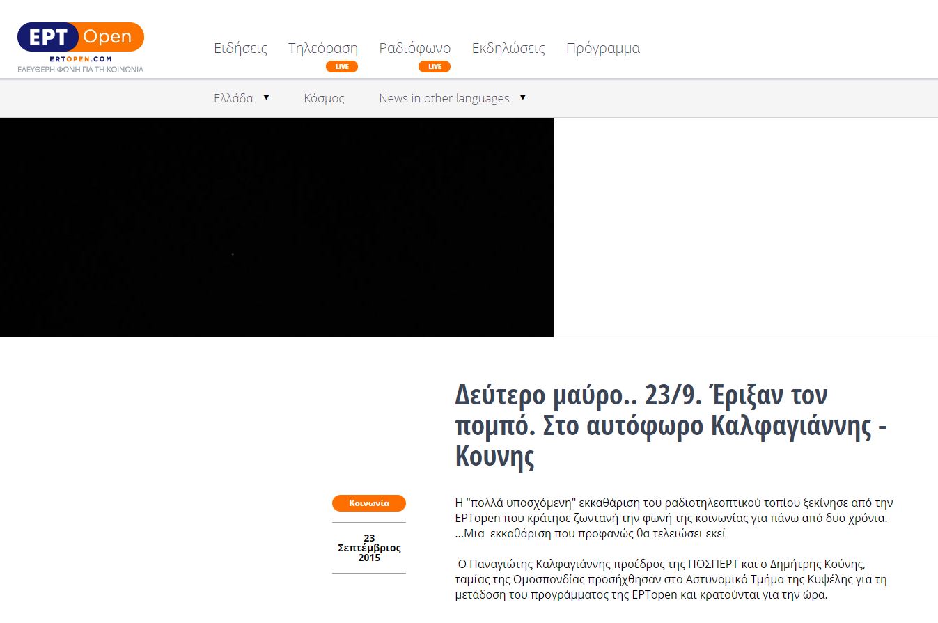This screenshot has width=938, height=623.
Task: Click the LIVE badge under Τηλεόραση
Action: coord(341,67)
